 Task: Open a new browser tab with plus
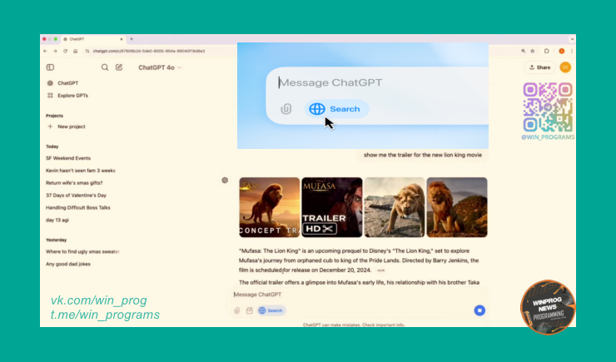132,39
